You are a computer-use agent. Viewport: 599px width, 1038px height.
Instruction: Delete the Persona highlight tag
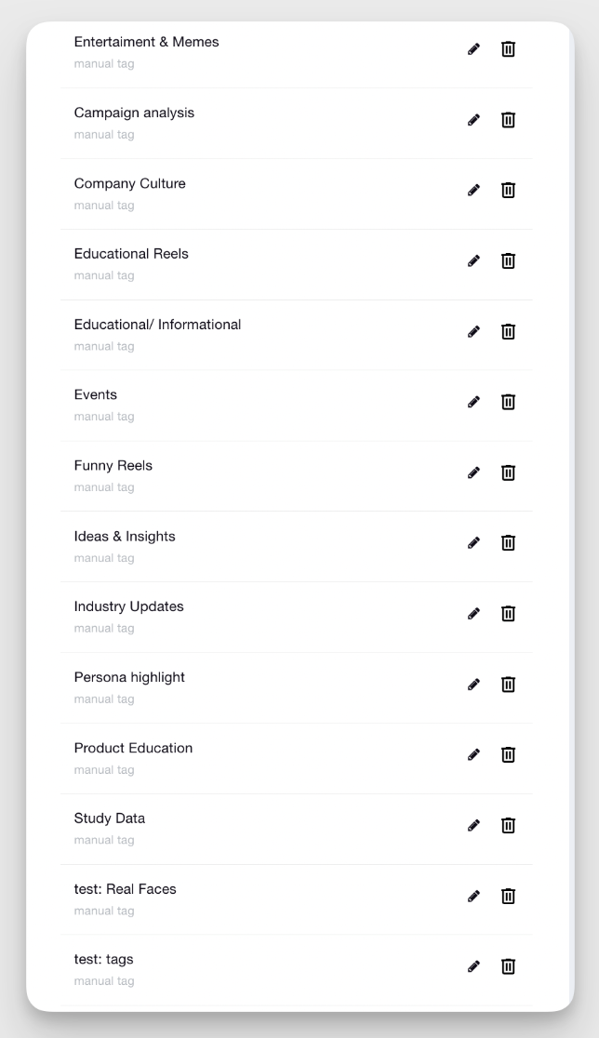pyautogui.click(x=508, y=685)
